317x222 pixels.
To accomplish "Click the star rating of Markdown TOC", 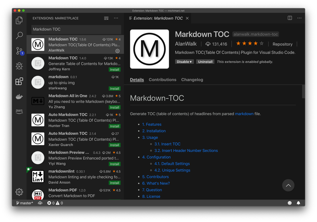I will [250, 43].
